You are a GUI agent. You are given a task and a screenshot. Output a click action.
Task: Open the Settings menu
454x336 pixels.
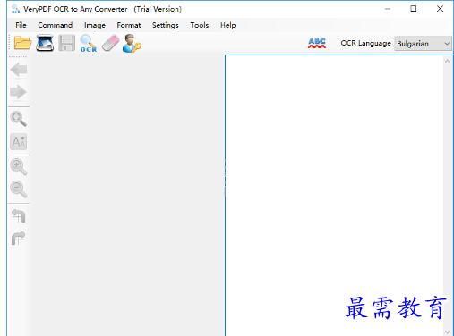(x=166, y=25)
